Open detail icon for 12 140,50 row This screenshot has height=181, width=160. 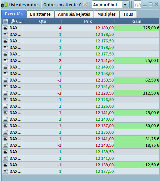pos(6,145)
